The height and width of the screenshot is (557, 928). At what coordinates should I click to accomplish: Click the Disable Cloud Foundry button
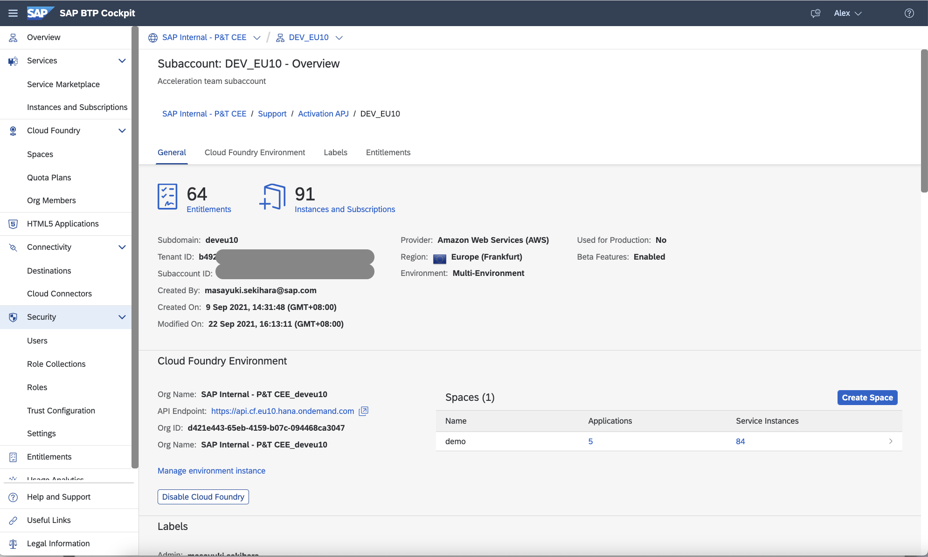(x=203, y=497)
